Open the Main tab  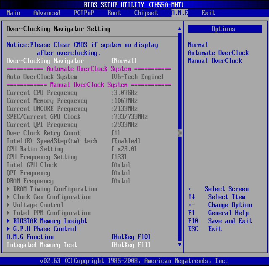tap(13, 13)
